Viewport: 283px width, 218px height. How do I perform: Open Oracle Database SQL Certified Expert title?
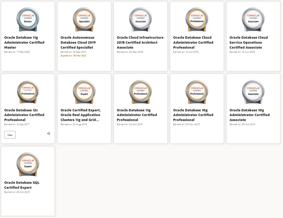point(22,185)
